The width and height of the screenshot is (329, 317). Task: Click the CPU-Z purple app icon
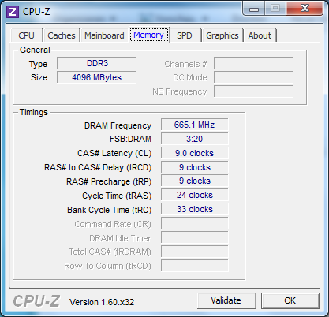coord(13,12)
